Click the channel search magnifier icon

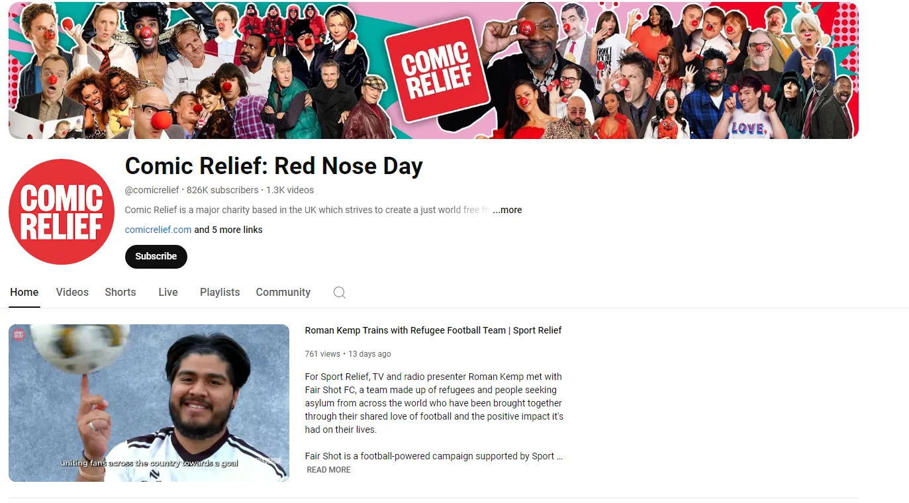point(339,293)
